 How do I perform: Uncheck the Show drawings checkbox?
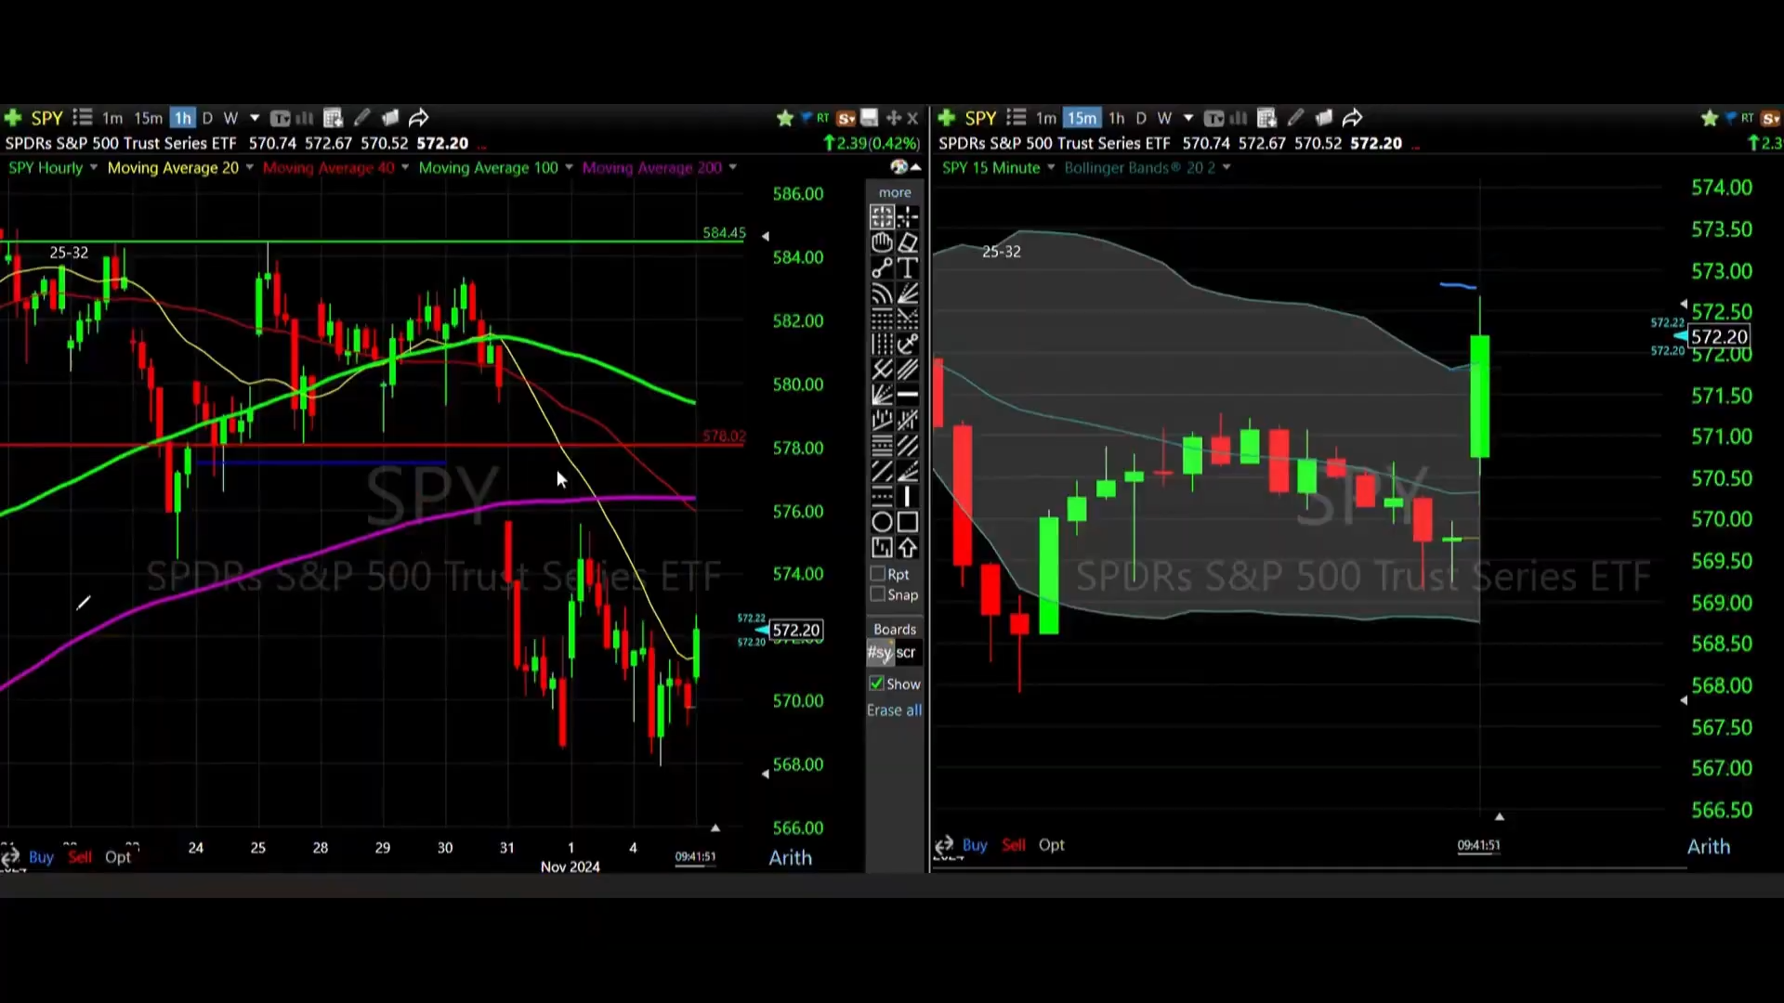[x=876, y=684]
